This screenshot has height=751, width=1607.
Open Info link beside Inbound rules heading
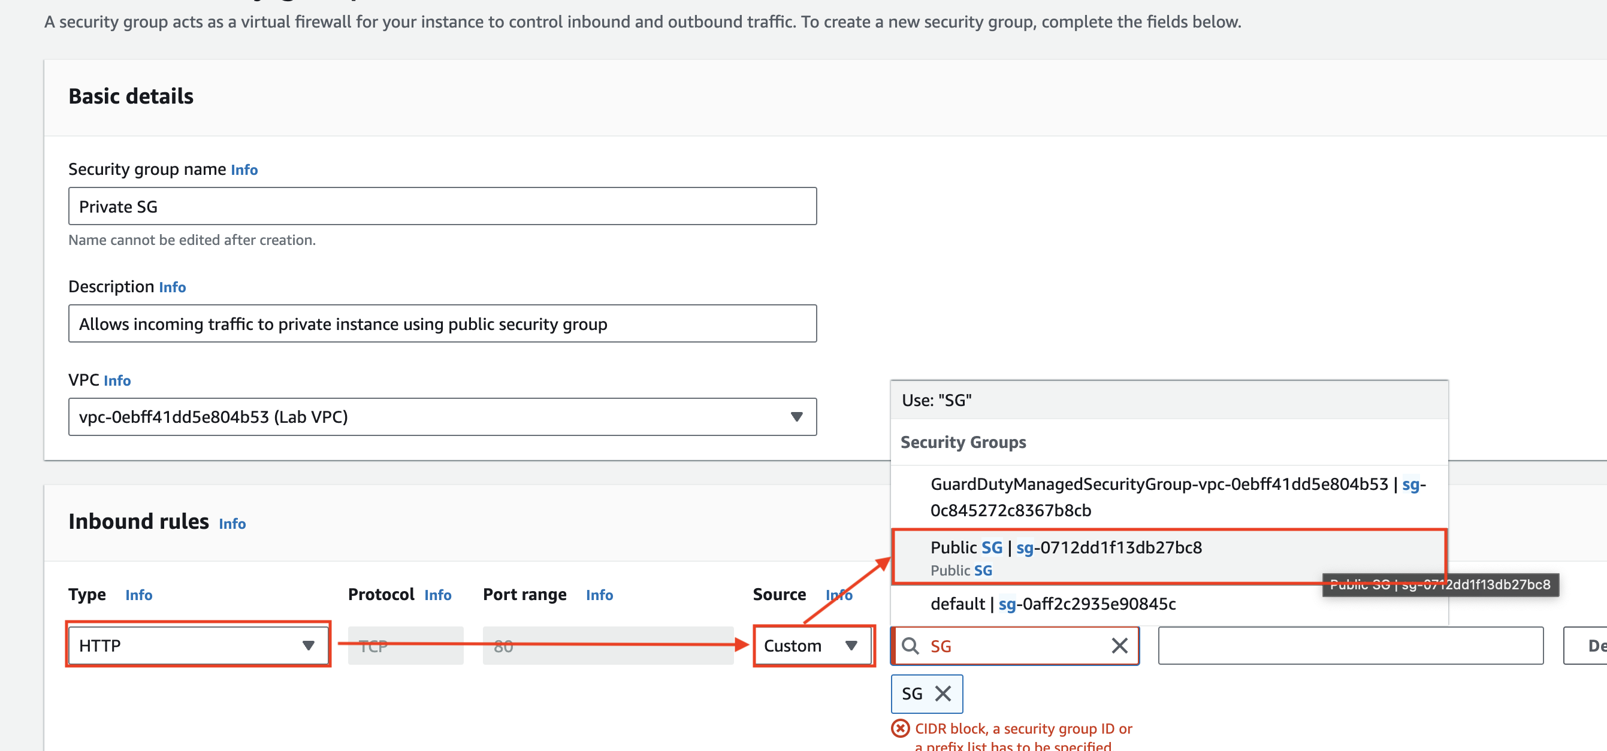232,523
